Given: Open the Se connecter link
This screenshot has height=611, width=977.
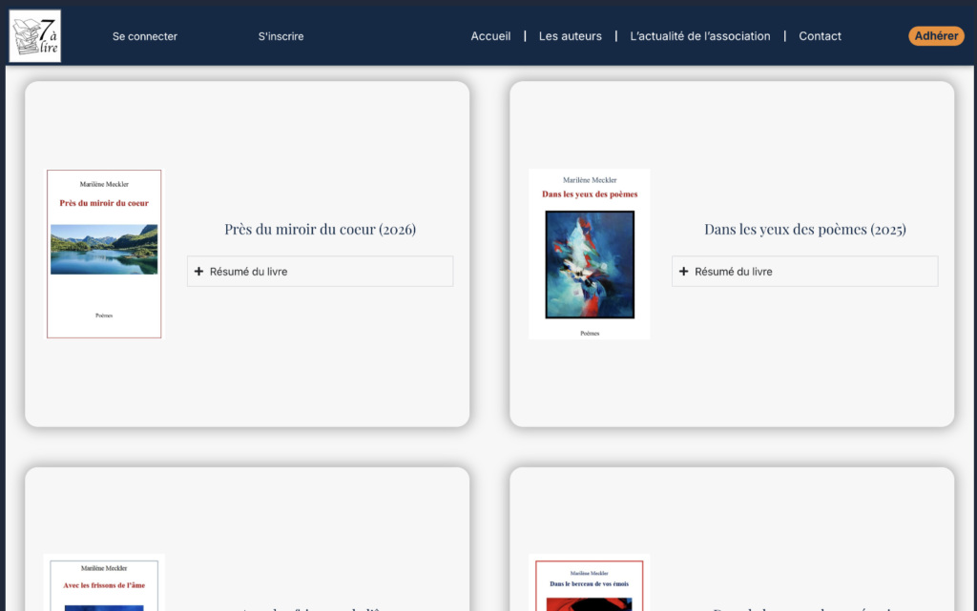Looking at the screenshot, I should pos(145,37).
